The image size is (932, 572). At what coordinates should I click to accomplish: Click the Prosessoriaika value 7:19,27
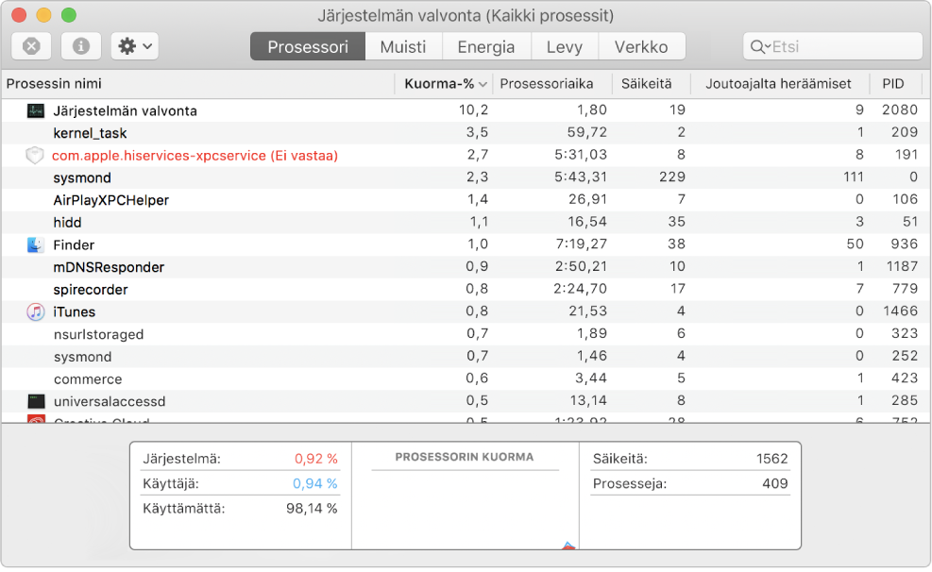[x=582, y=244]
